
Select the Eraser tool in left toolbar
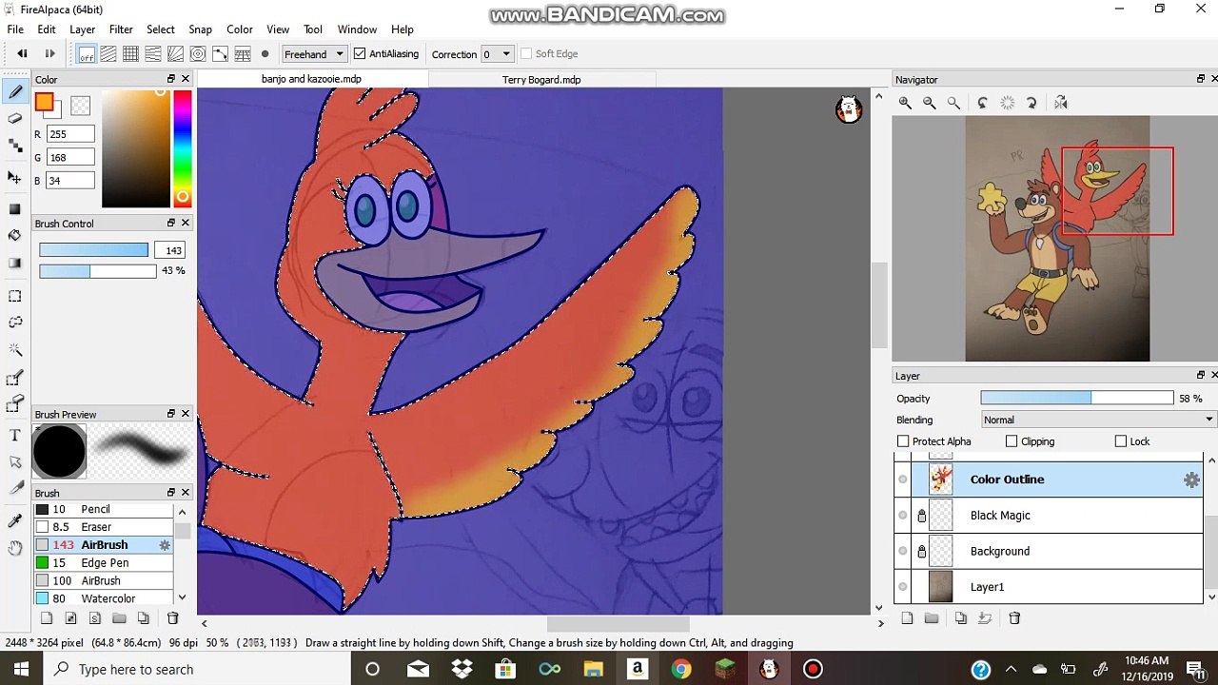15,118
